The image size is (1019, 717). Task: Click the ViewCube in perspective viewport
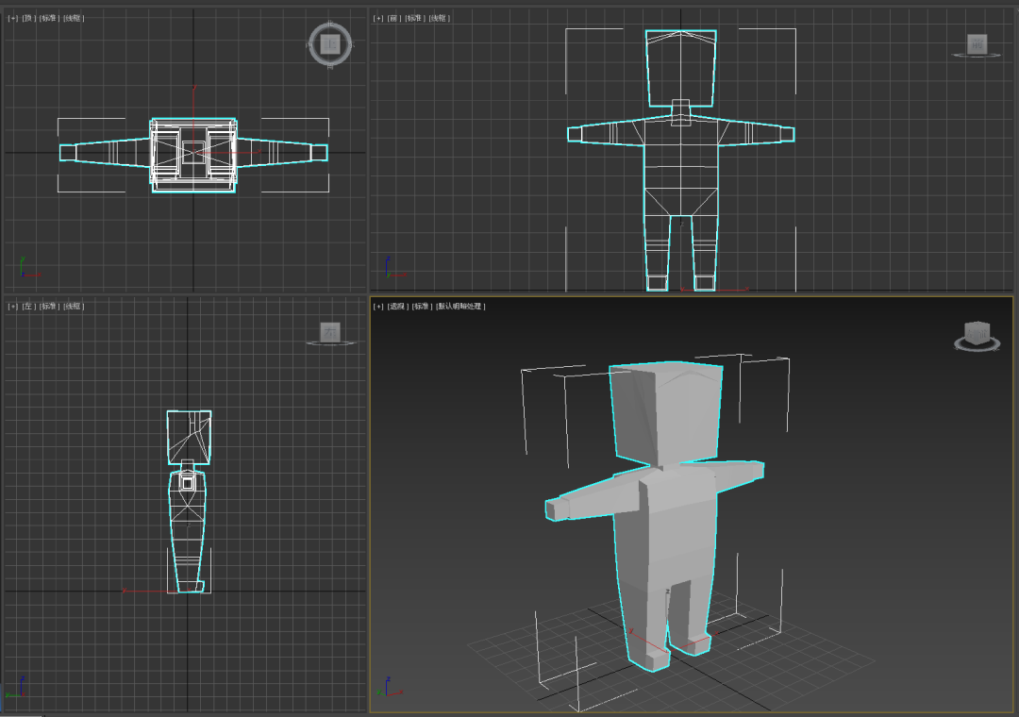pos(977,332)
